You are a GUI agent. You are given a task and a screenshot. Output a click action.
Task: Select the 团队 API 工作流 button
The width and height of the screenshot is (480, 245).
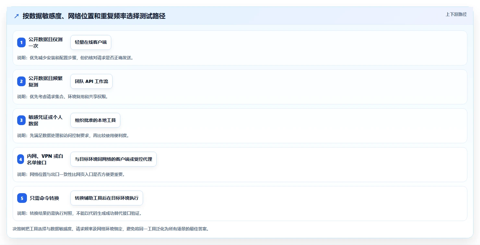[x=91, y=81]
